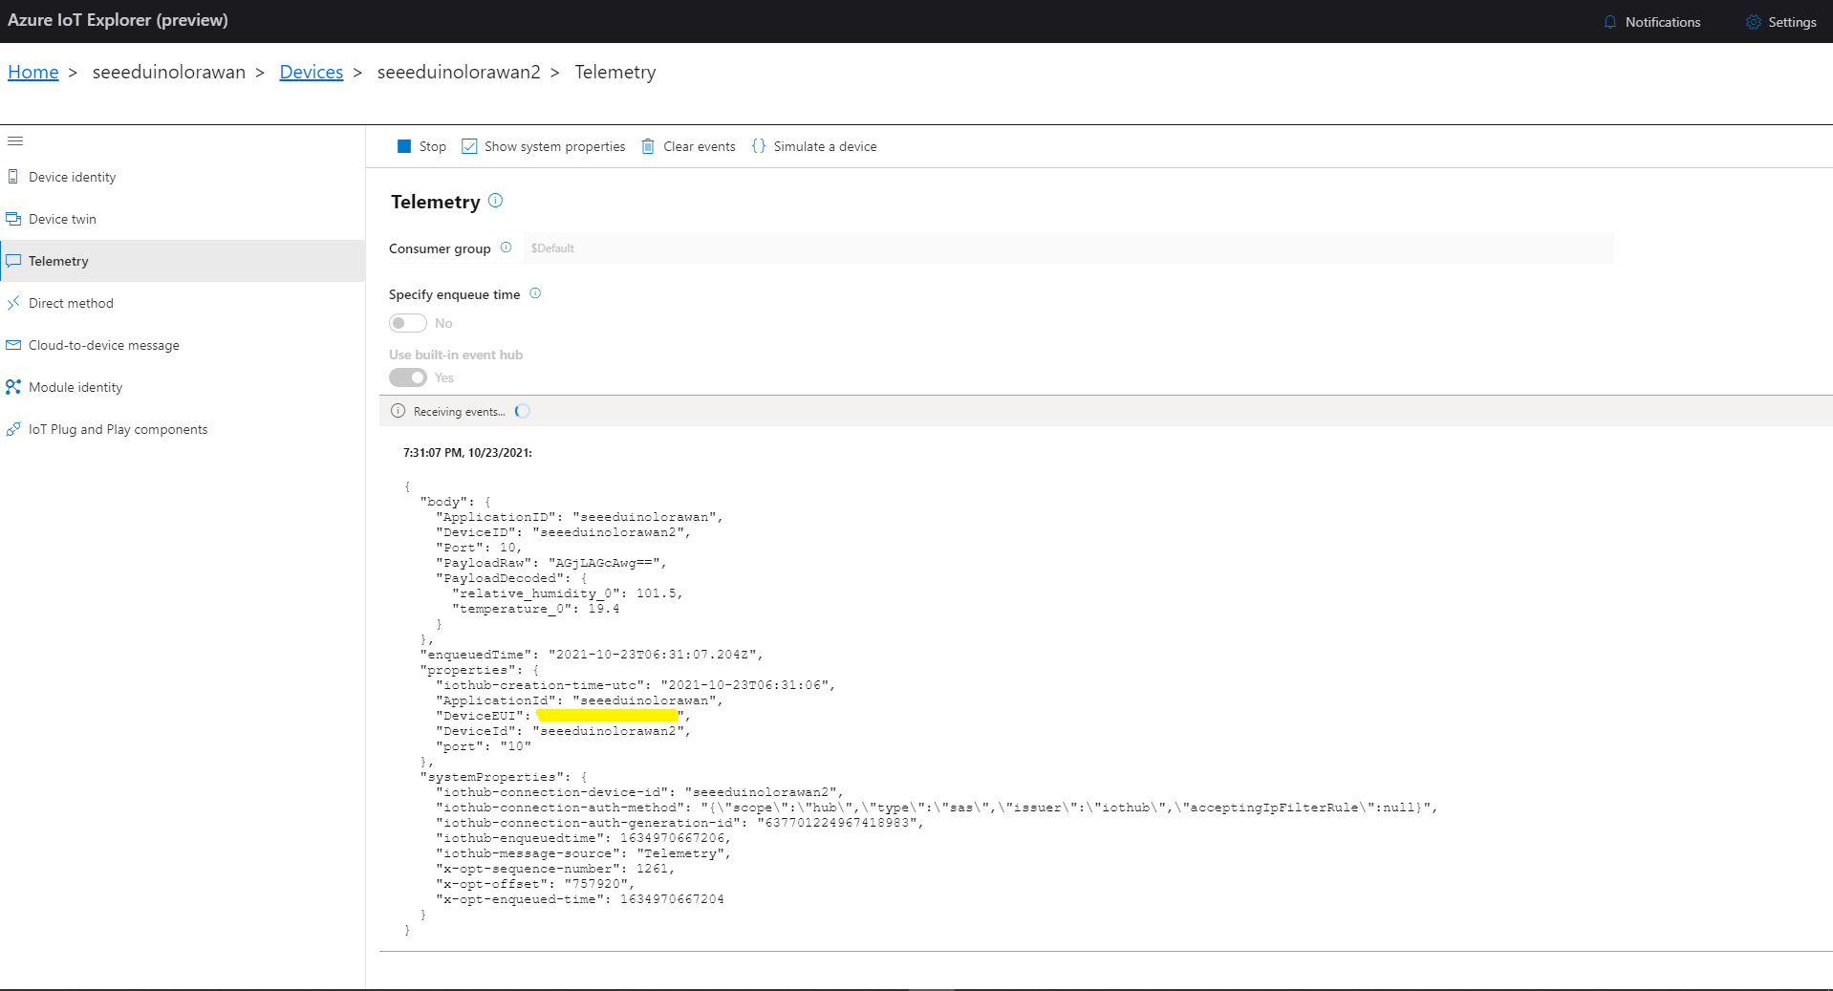
Task: Open the Notifications bell icon
Action: pos(1610,22)
